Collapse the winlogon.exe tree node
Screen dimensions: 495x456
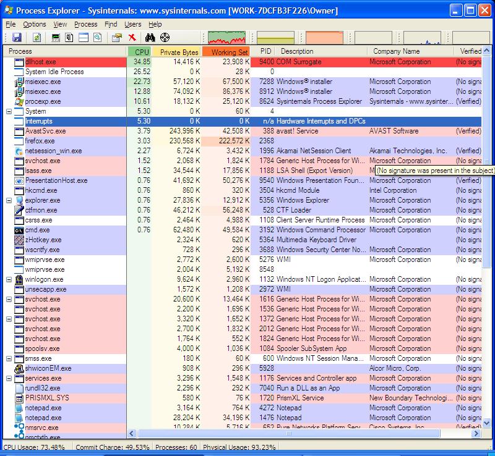pos(9,279)
